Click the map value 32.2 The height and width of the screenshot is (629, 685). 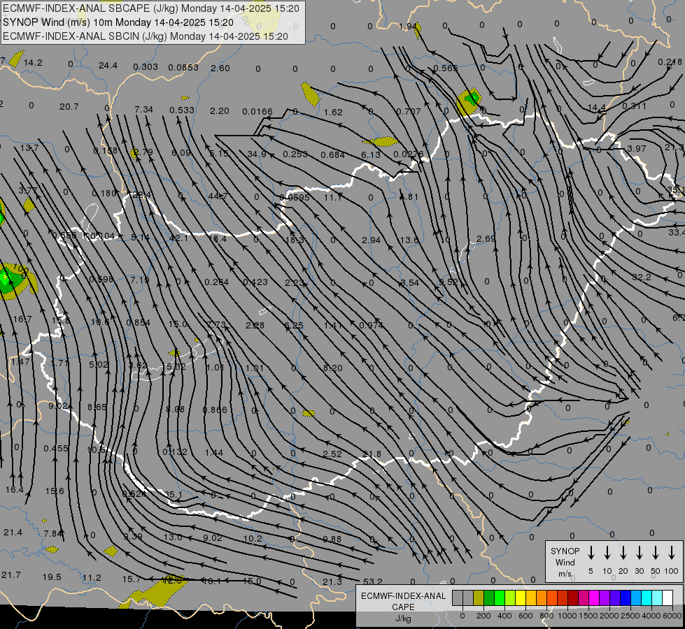[642, 277]
